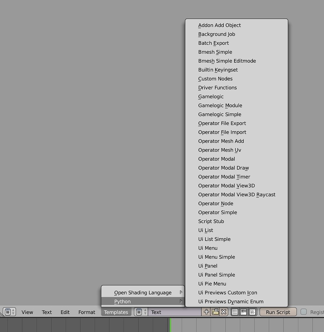Screen dimensions: 324x332
Task: Unlink the text block with X icon
Action: (224, 312)
